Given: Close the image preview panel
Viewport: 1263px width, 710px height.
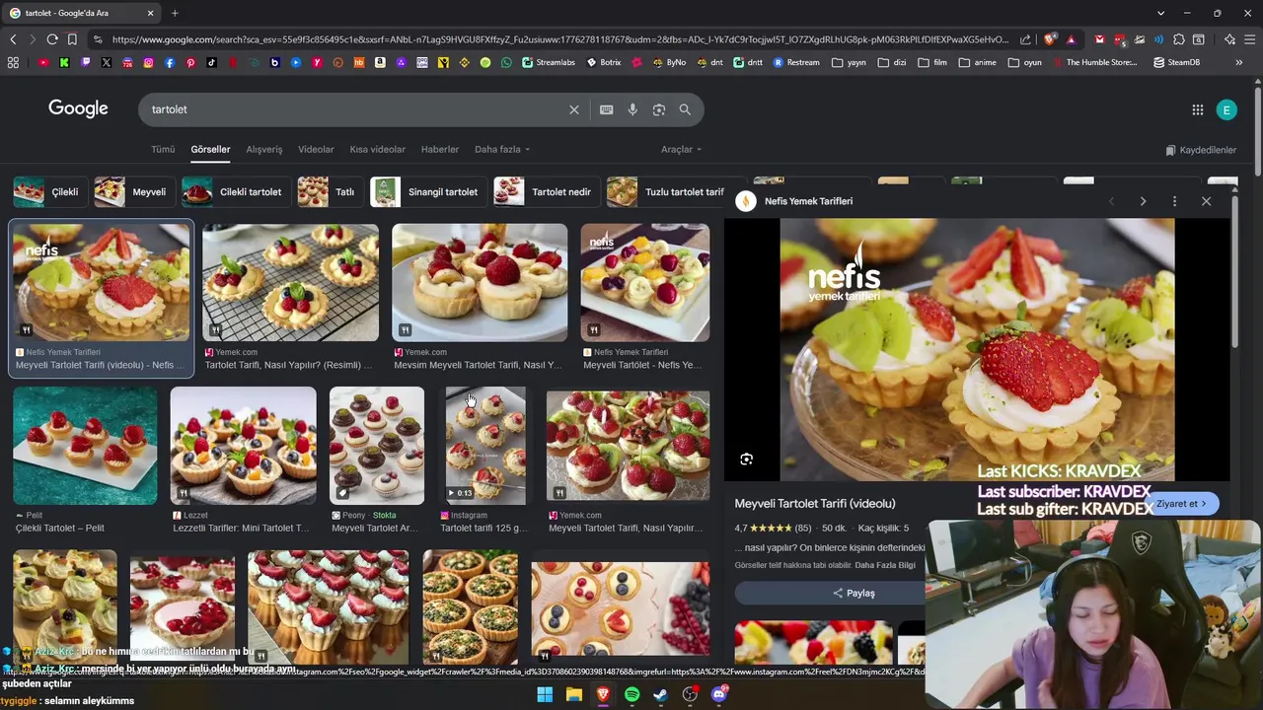Looking at the screenshot, I should 1206,201.
